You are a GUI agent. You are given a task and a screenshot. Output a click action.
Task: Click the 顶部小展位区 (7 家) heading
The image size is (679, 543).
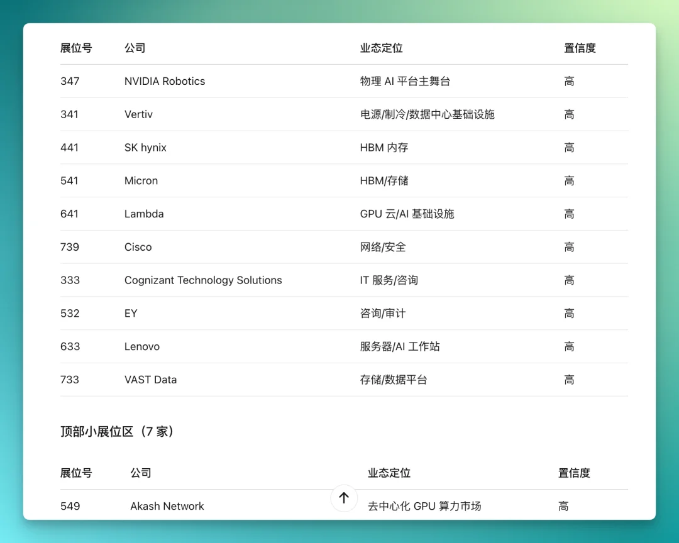(x=117, y=432)
